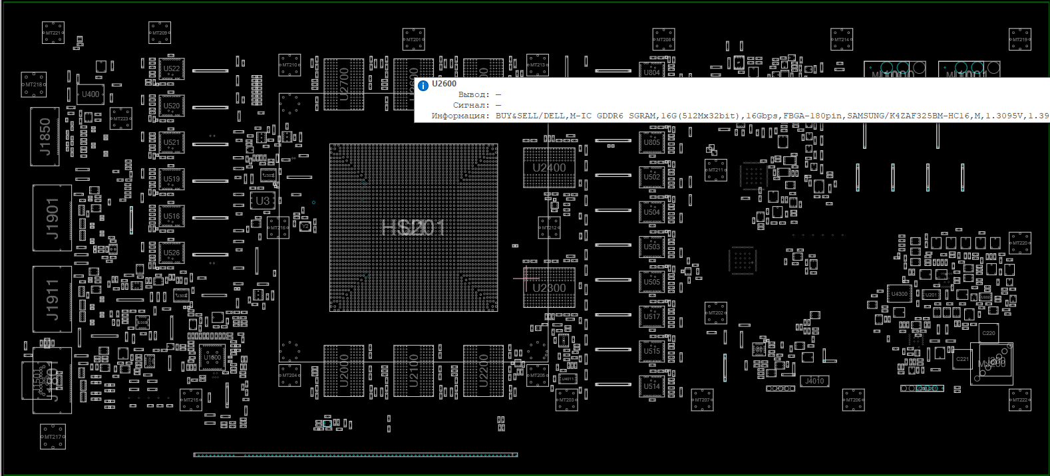Select the U522 chip on the board
The height and width of the screenshot is (476, 1050).
click(171, 69)
